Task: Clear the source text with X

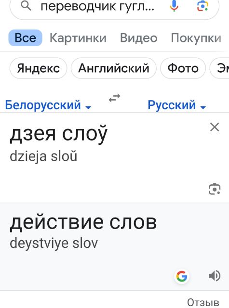Action: click(x=215, y=127)
